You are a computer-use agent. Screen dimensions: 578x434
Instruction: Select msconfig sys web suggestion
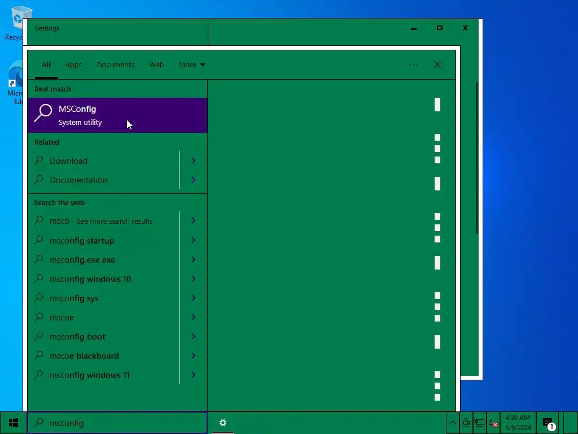click(x=104, y=298)
